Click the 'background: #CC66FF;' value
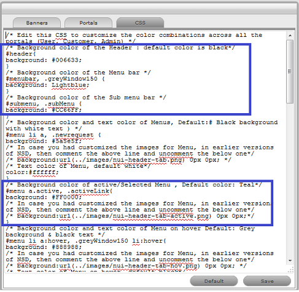 point(44,110)
